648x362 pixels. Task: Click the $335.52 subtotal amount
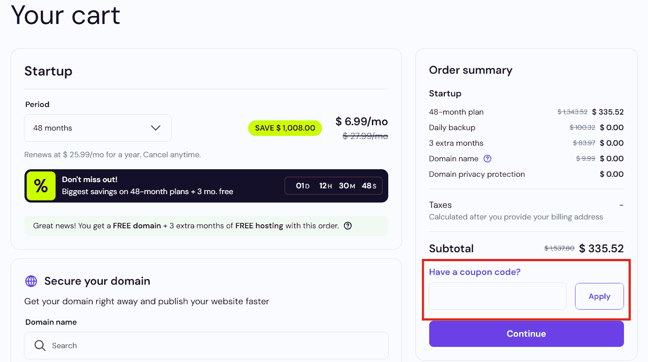[x=601, y=248]
